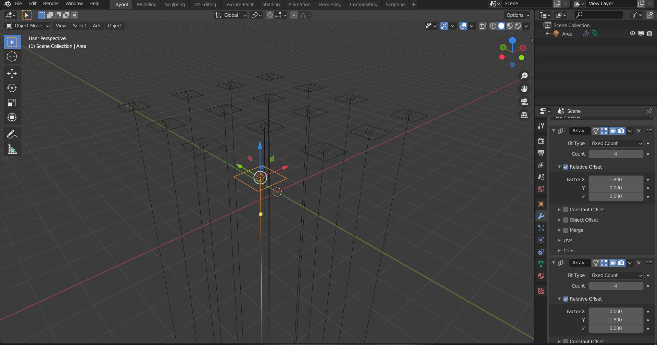Select the Annotate tool
Image resolution: width=657 pixels, height=345 pixels.
tap(12, 134)
